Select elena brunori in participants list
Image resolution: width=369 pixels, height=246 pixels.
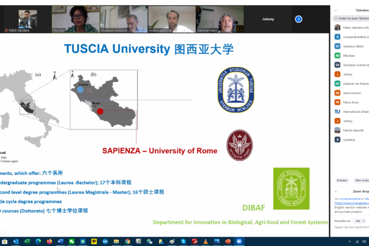[351, 93]
